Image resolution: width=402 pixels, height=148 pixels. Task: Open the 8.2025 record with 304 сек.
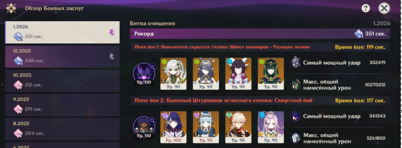click(x=62, y=129)
